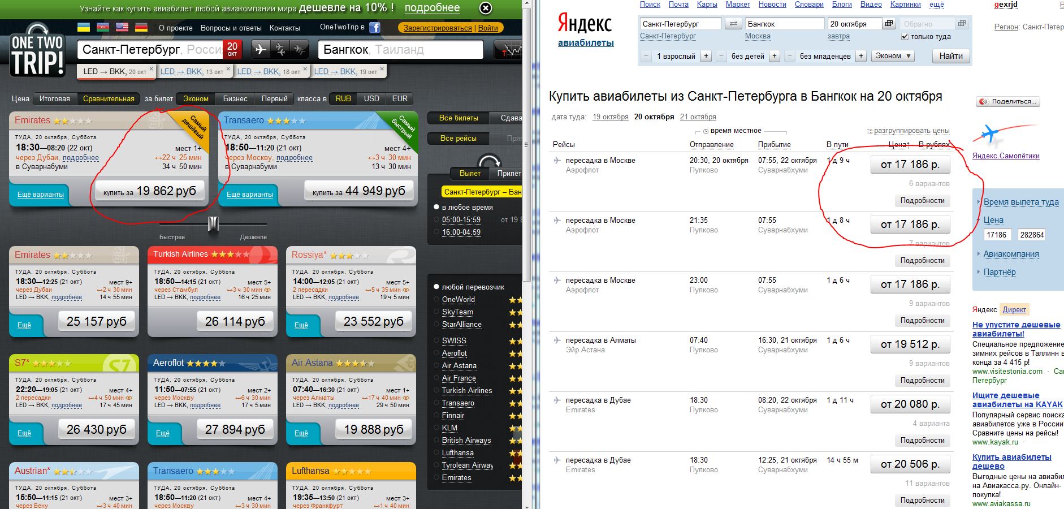Screen dimensions: 1064x509
Task: Select любой перевозчик radio option
Action: 436,287
